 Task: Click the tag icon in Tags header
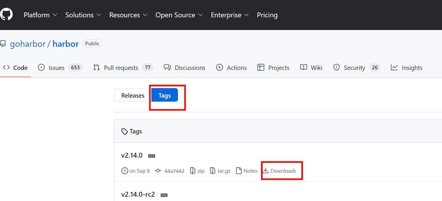point(125,131)
